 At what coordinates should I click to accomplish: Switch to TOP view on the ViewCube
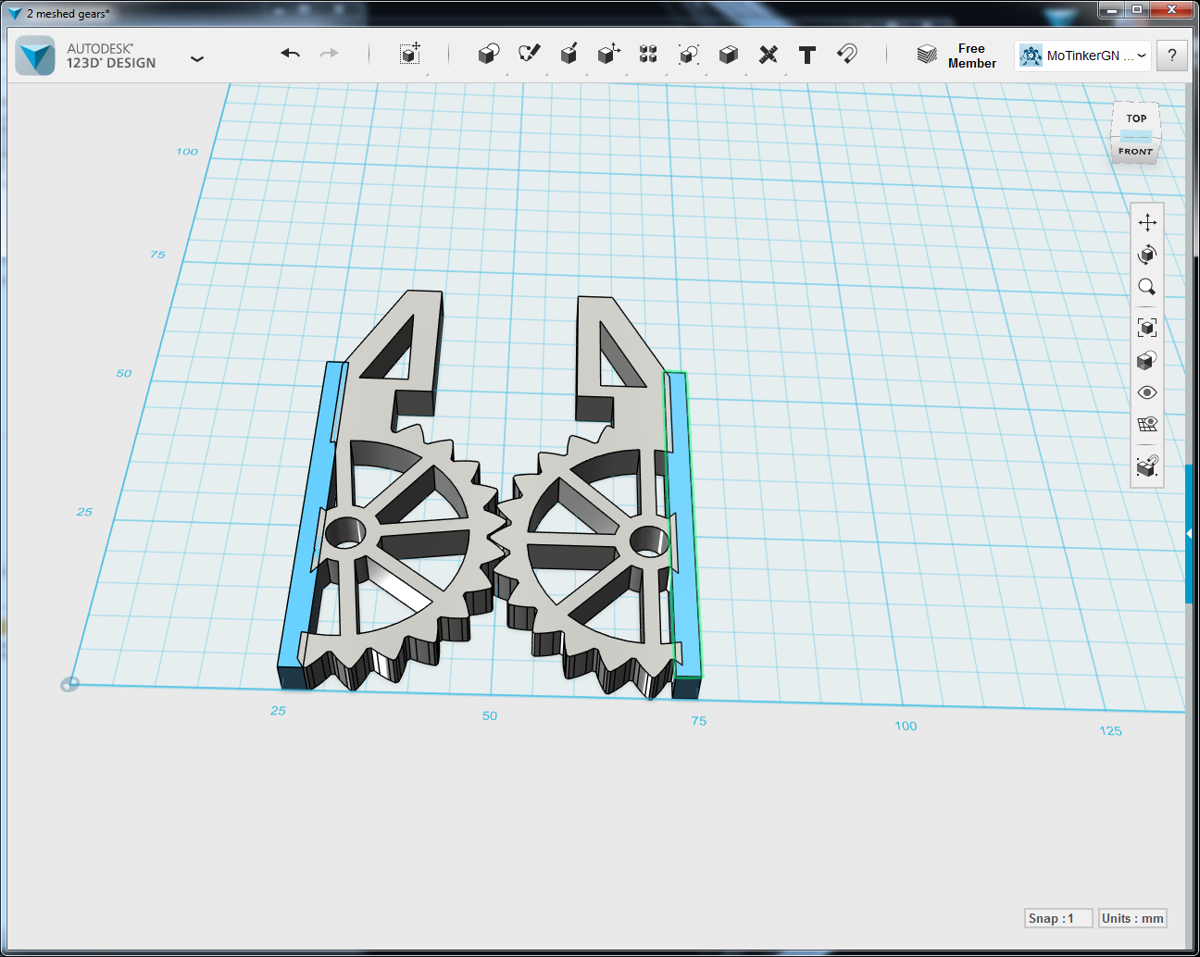1134,118
